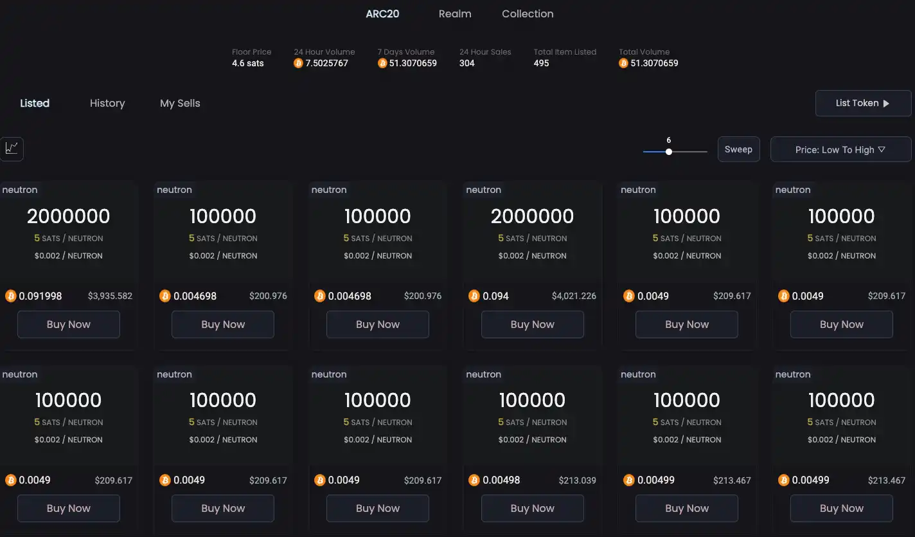
Task: Open the History tab
Action: click(x=107, y=103)
